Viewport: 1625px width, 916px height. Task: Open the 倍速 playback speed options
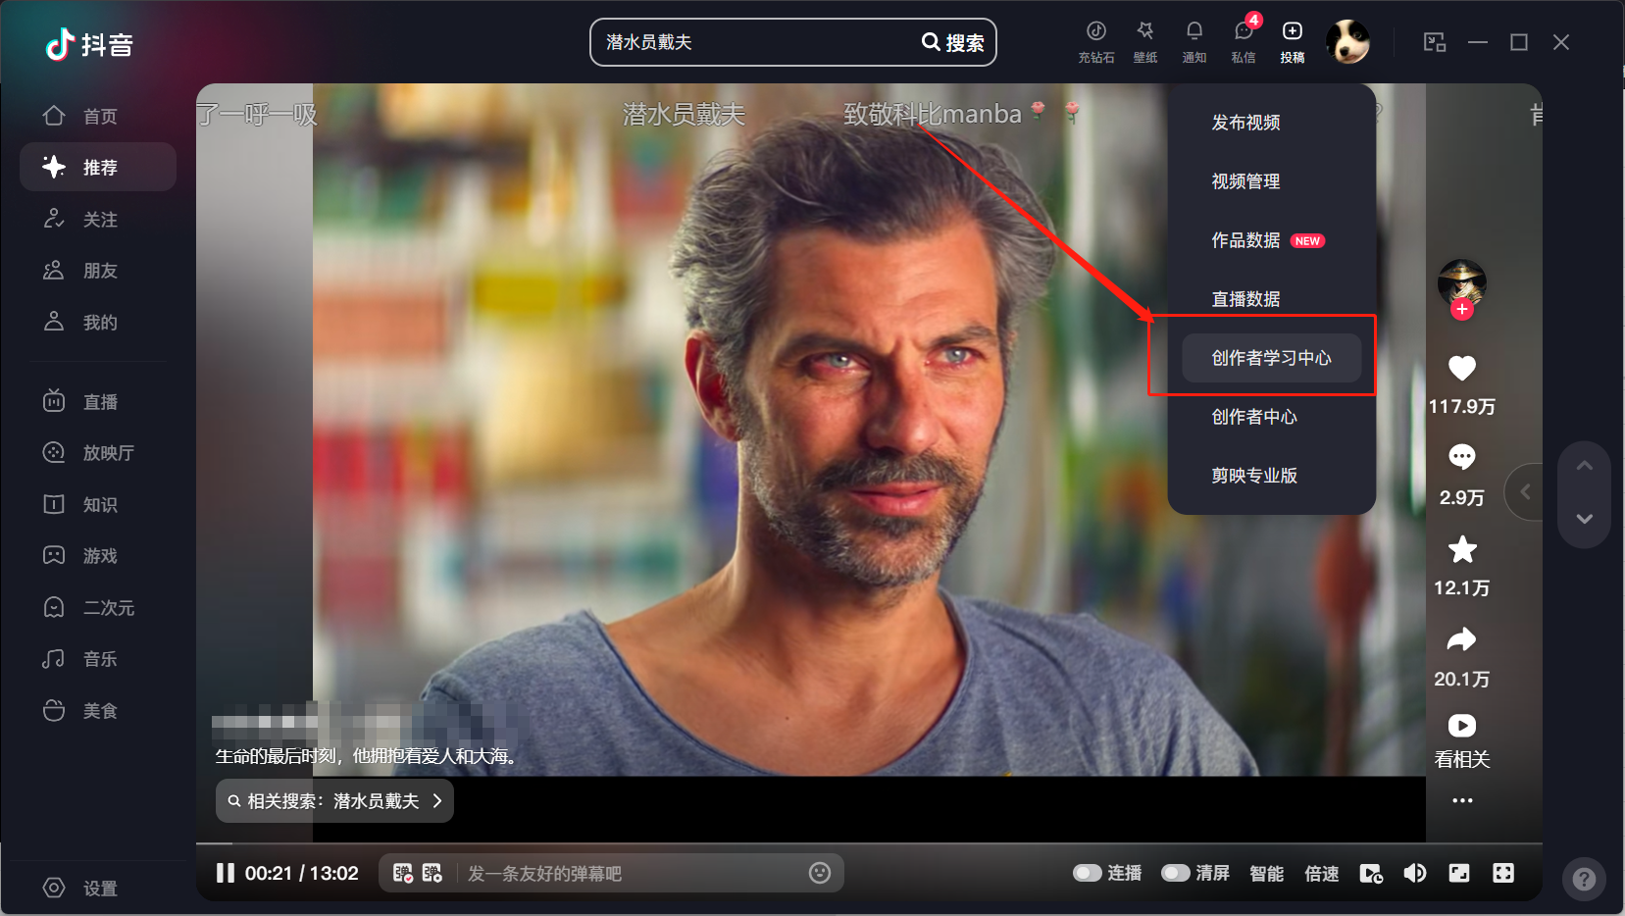click(x=1321, y=873)
